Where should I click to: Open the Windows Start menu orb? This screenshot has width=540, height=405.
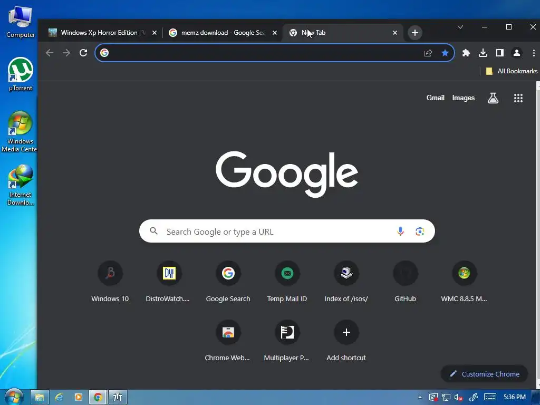click(14, 397)
